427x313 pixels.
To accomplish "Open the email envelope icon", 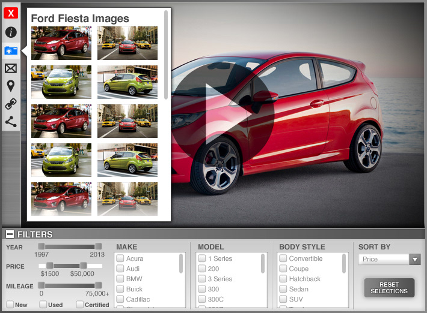I will (x=11, y=68).
